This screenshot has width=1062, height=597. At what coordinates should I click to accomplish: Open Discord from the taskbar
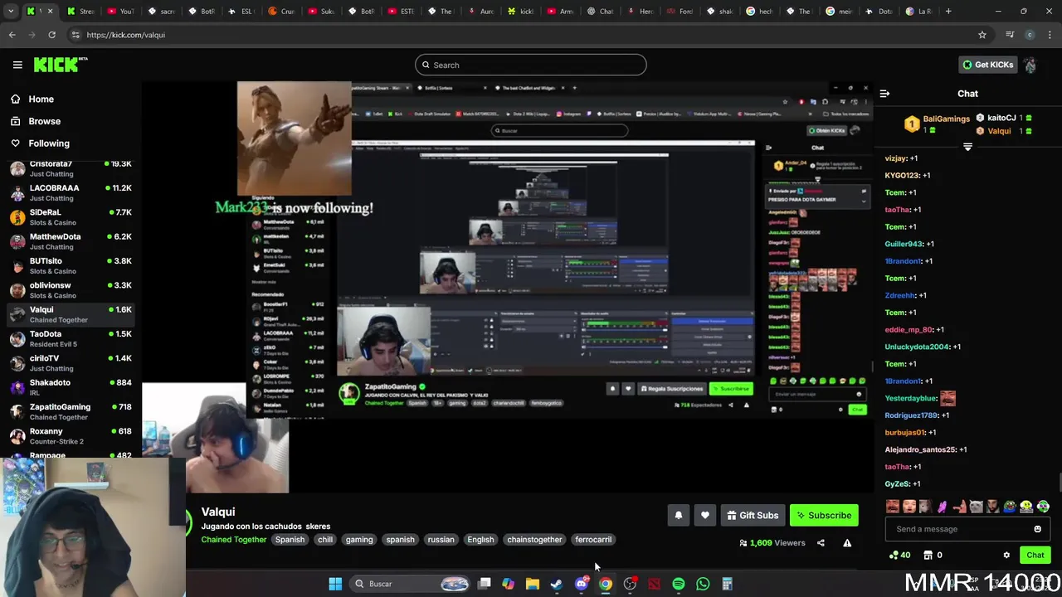582,584
